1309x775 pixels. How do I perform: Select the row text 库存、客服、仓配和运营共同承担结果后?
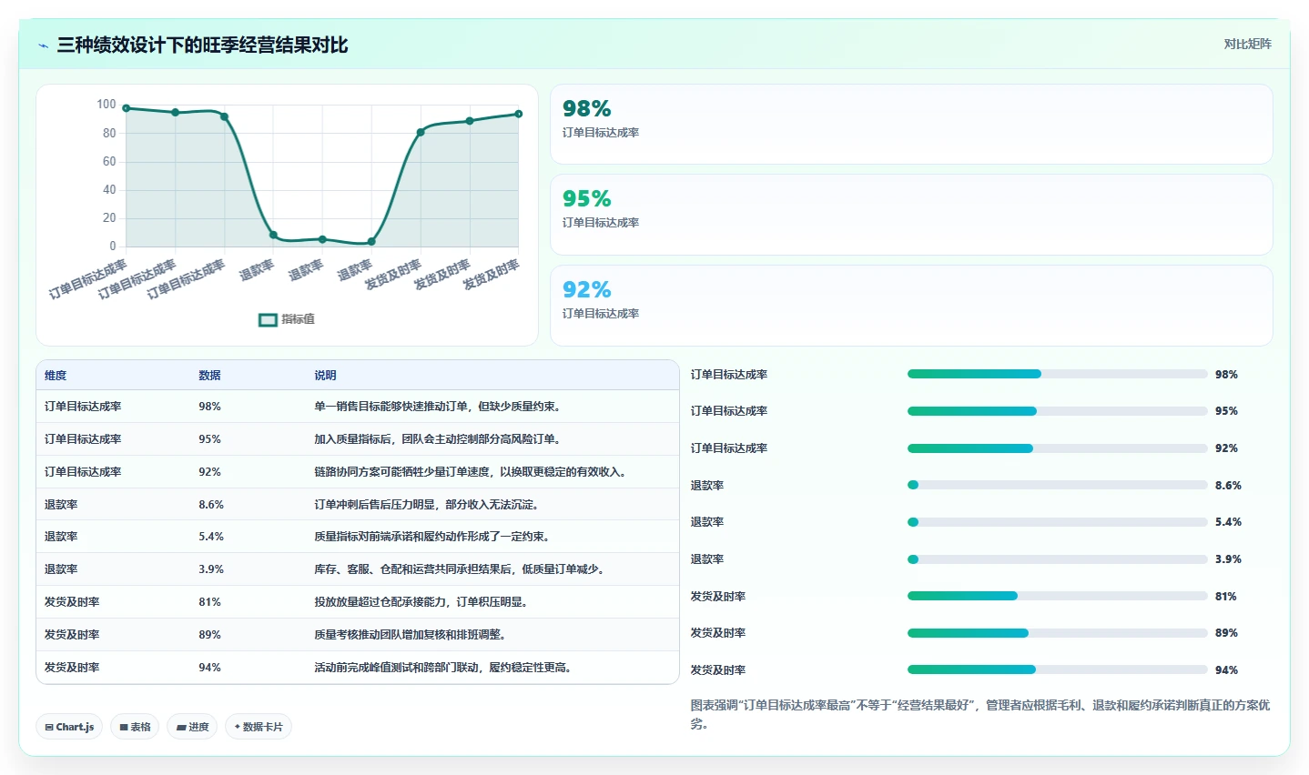click(x=412, y=569)
